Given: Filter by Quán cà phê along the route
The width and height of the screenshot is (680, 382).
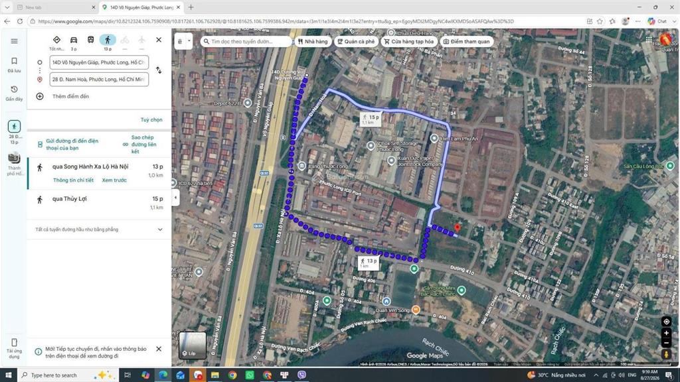Looking at the screenshot, I should 356,42.
